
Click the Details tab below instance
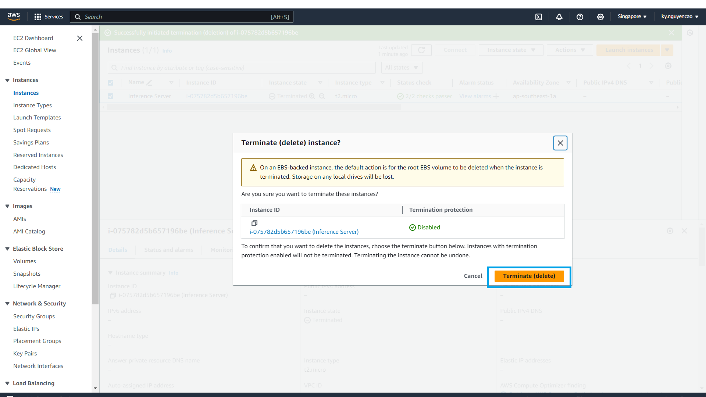tap(117, 250)
